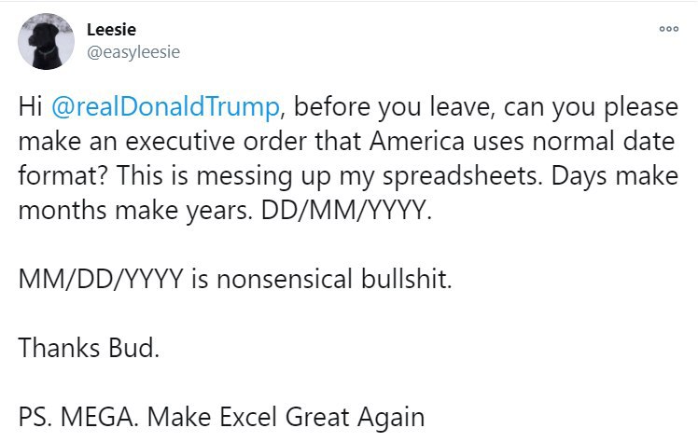Click the "DD/MM/YYYY." text
The height and width of the screenshot is (442, 698).
pos(346,211)
